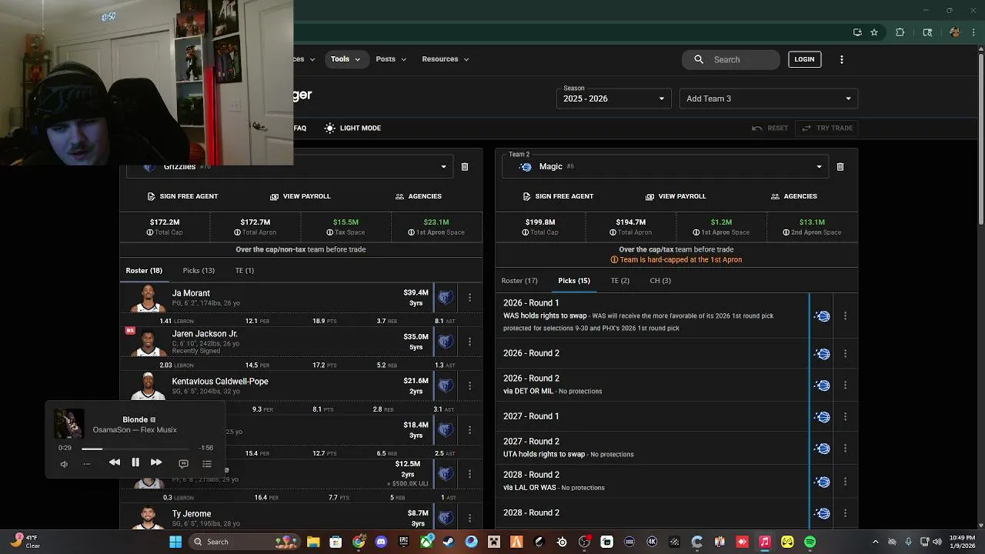Open the options menu for Jaren Jackson Jr.
The height and width of the screenshot is (554, 985).
coord(469,342)
